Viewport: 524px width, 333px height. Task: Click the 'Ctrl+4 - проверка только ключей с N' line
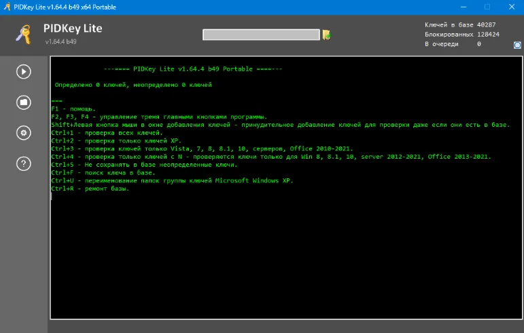click(x=271, y=157)
